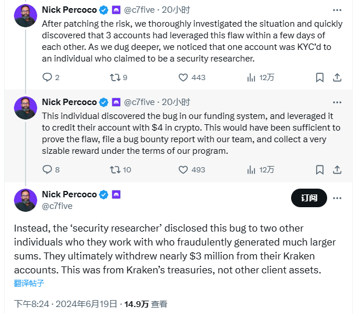
Task: Share the second tweet
Action: coord(337,169)
